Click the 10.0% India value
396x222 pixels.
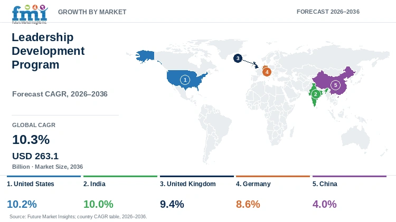(98, 204)
